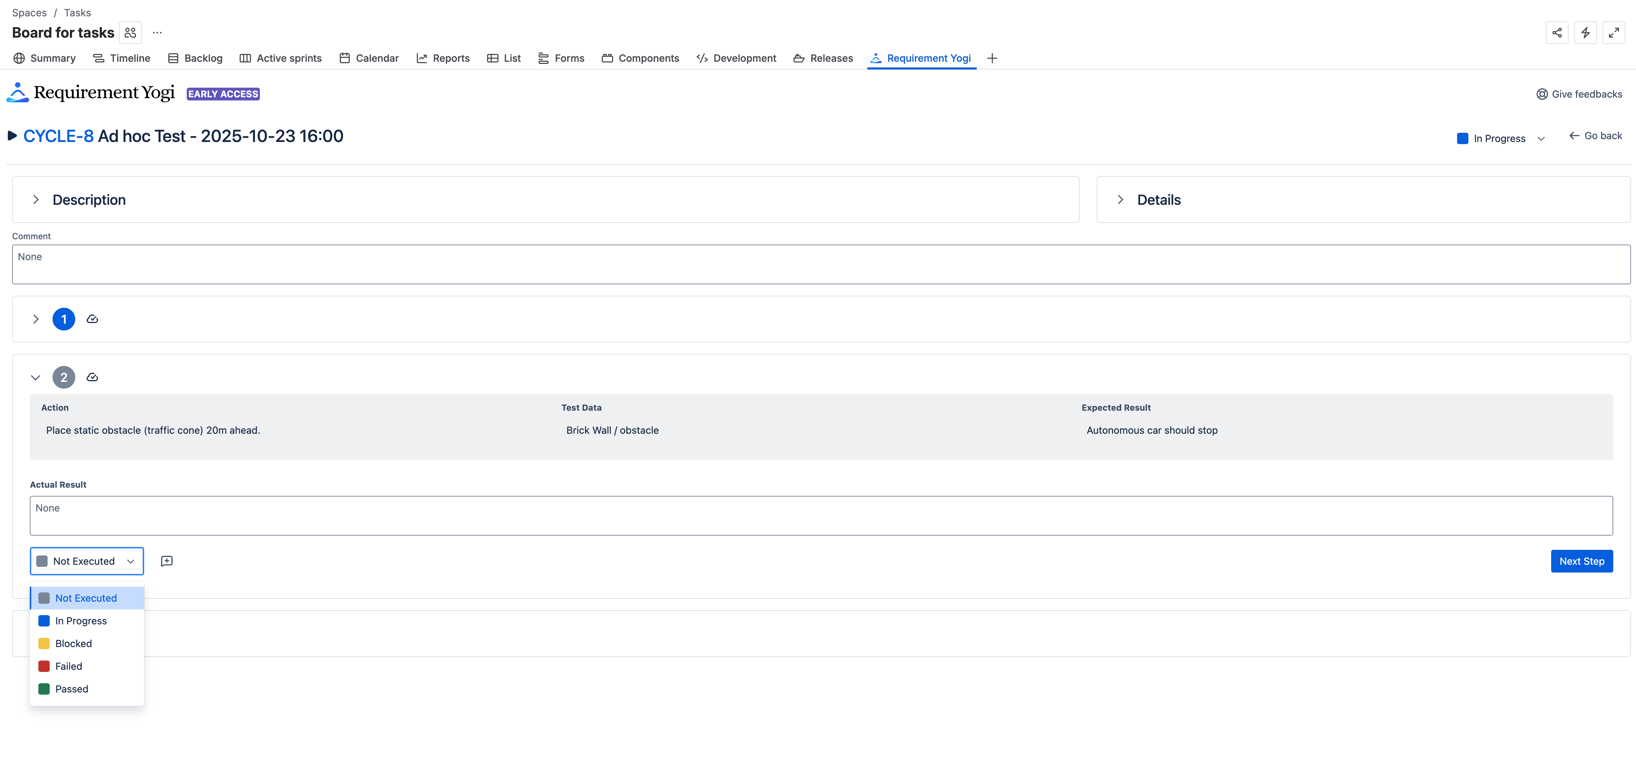Click the cloud sync icon on step 2
Screen dimensions: 1636x761
tap(92, 378)
